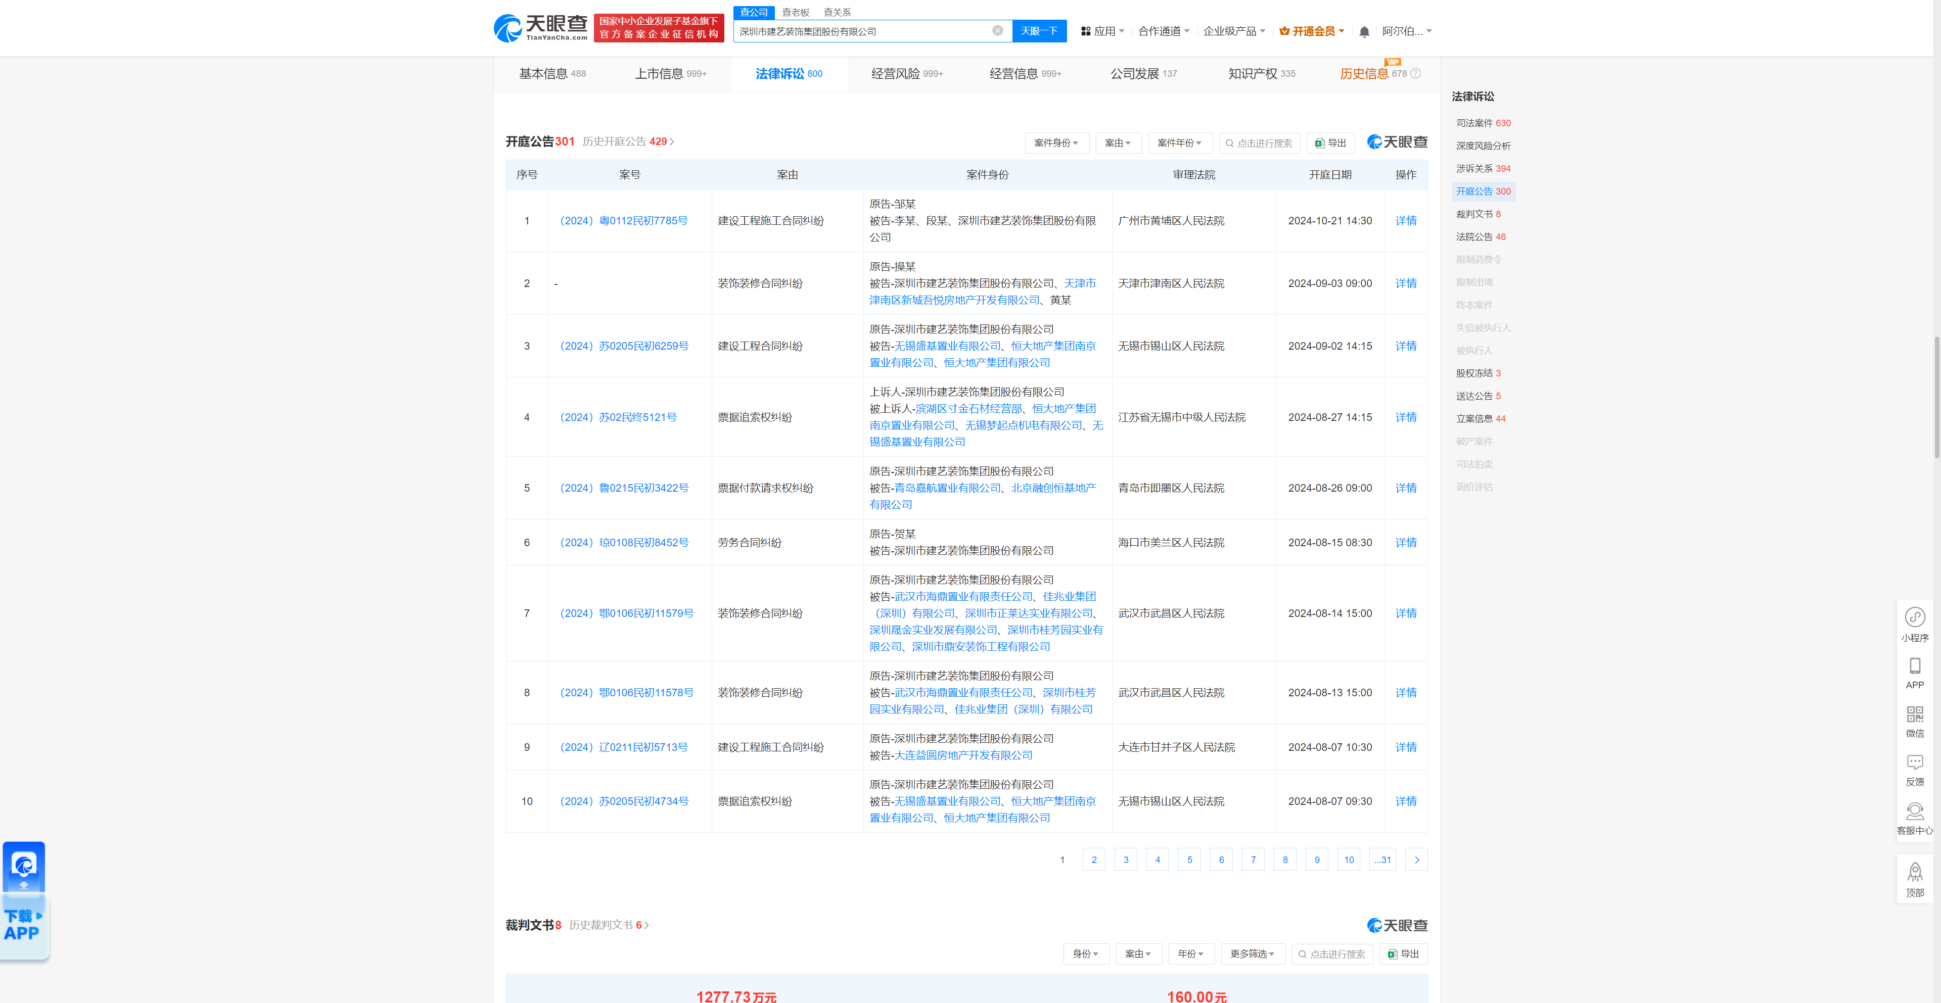1941x1003 pixels.
Task: View 详情 for row 1
Action: 1405,221
